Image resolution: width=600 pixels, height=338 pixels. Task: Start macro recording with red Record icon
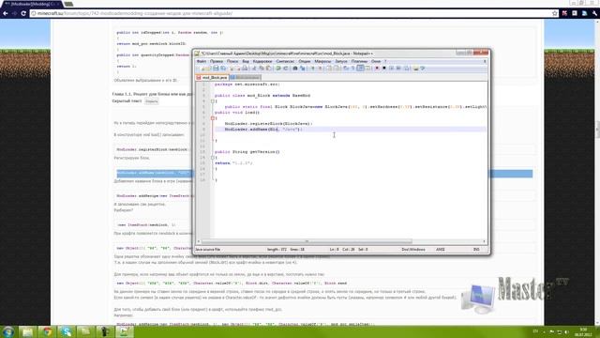[x=377, y=69]
